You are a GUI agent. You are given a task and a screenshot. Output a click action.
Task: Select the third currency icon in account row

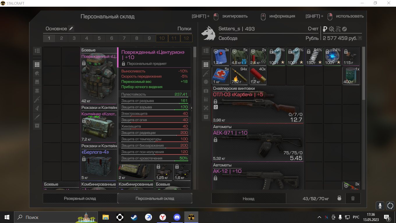point(338,29)
